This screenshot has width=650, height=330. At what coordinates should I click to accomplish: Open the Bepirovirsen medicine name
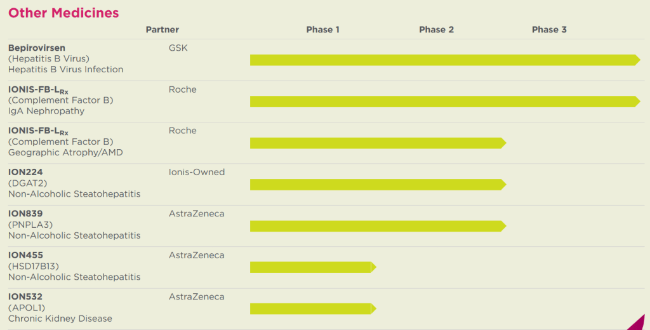click(x=37, y=48)
